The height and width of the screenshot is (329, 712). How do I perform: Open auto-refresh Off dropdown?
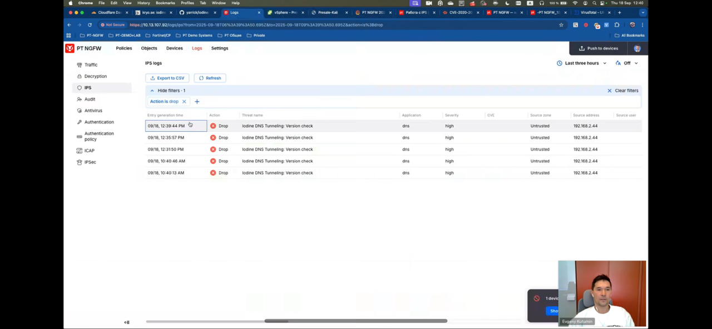tap(627, 63)
